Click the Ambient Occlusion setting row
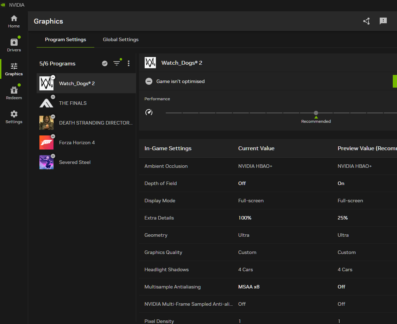 268,166
